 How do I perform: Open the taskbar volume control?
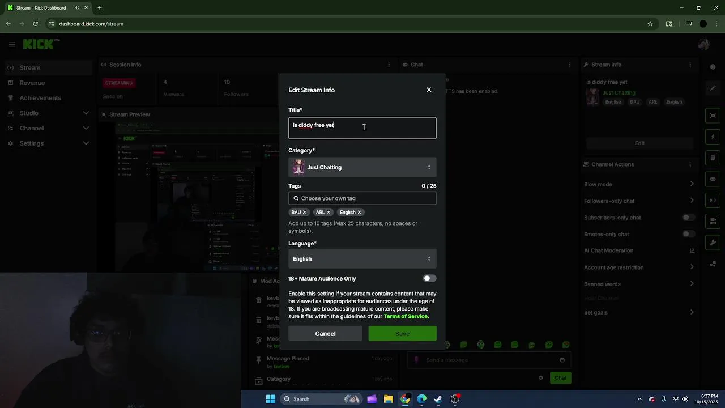[685, 399]
